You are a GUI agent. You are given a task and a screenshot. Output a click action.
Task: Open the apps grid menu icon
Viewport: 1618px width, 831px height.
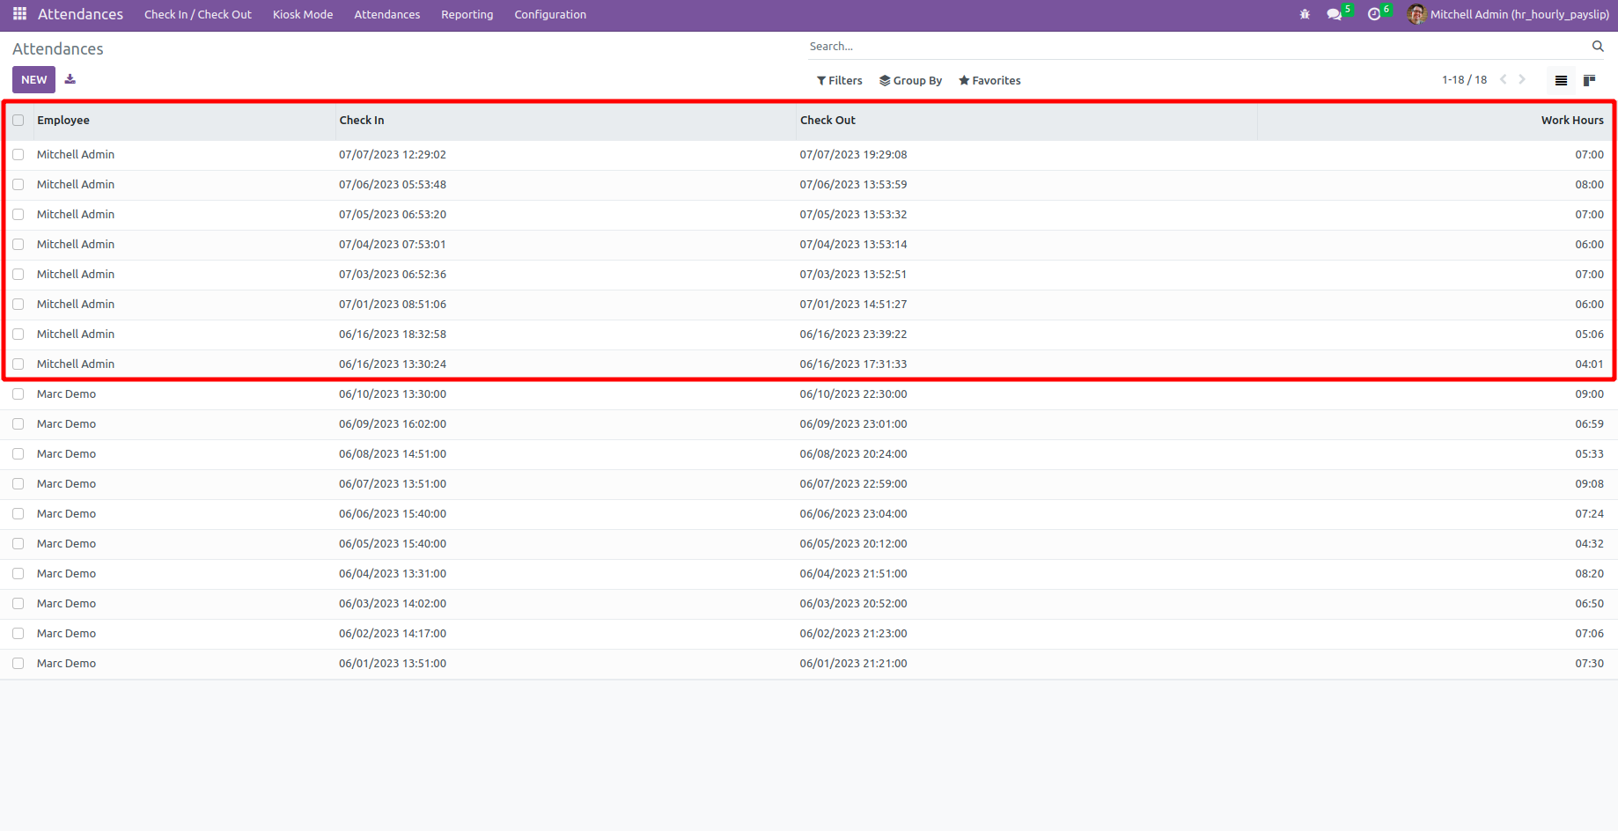click(x=19, y=14)
